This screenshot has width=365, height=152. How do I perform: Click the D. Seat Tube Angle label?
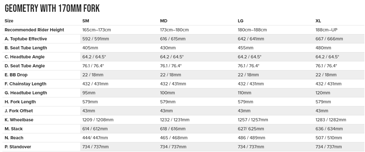25,66
